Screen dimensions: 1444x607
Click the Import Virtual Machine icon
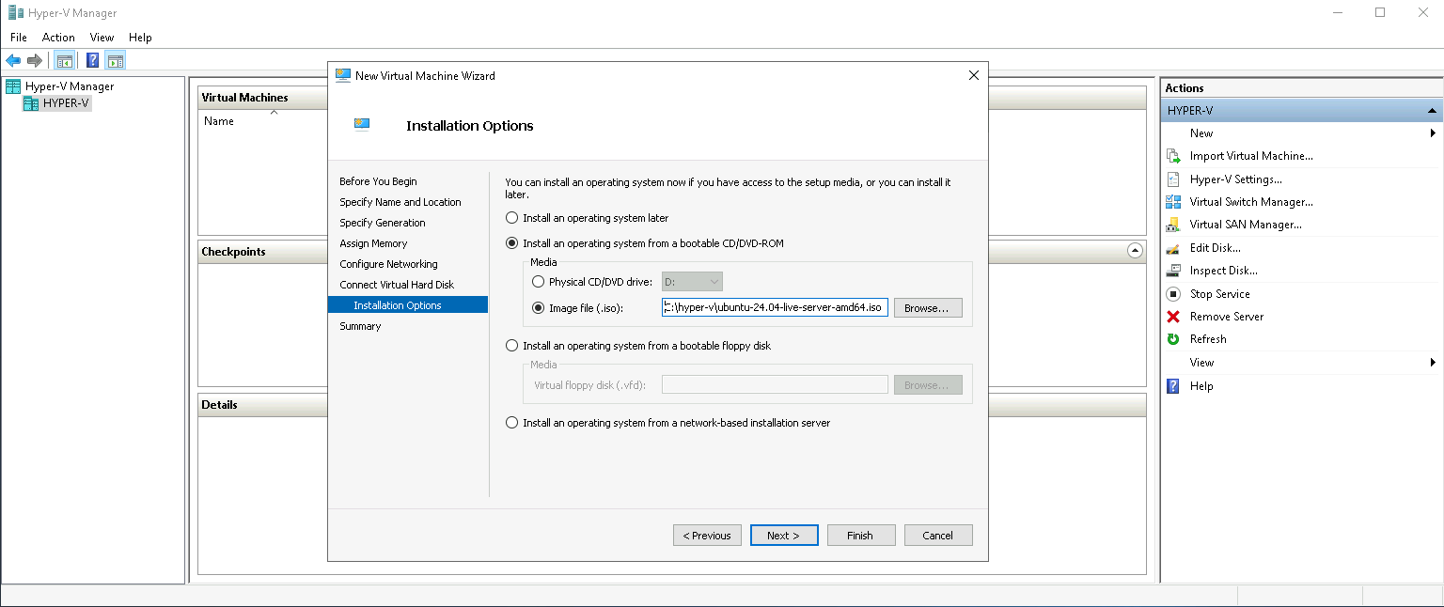(1173, 156)
